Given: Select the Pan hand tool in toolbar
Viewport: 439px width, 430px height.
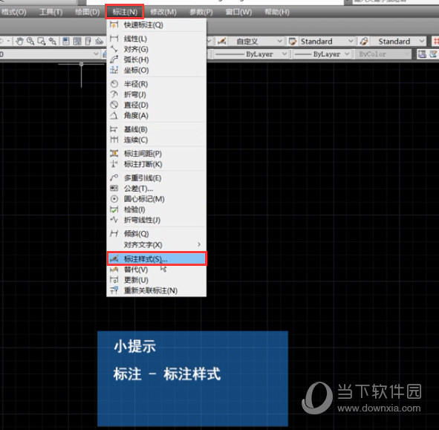Looking at the screenshot, I should coord(19,42).
